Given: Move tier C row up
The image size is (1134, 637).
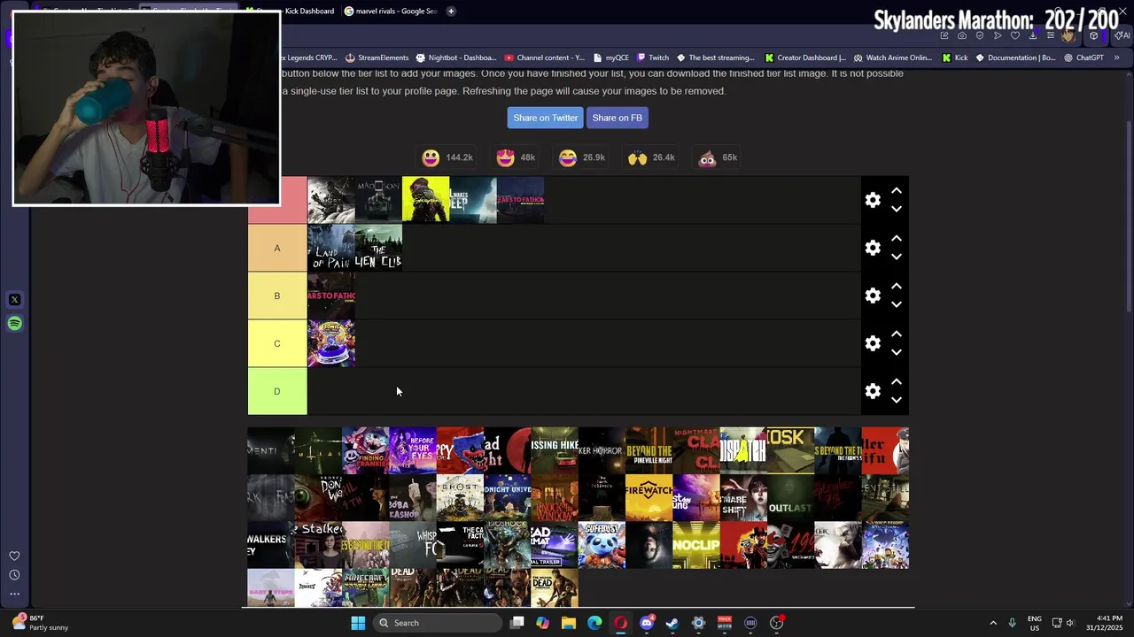Looking at the screenshot, I should [x=897, y=334].
